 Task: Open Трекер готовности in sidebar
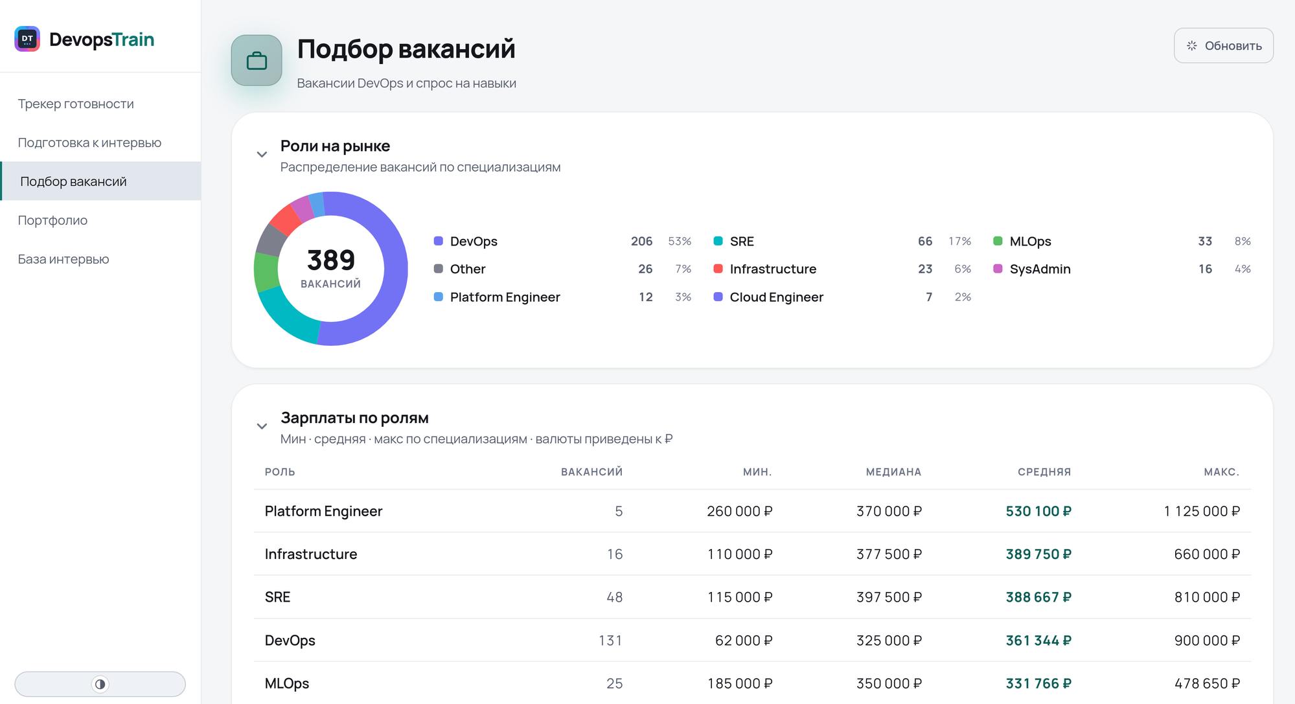100,104
